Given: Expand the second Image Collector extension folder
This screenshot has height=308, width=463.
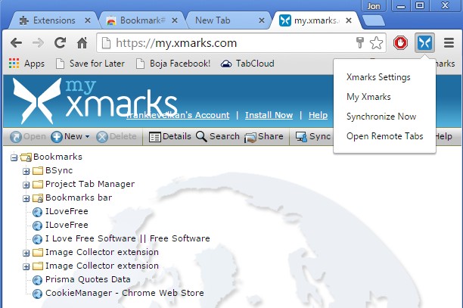Looking at the screenshot, I should (26, 266).
